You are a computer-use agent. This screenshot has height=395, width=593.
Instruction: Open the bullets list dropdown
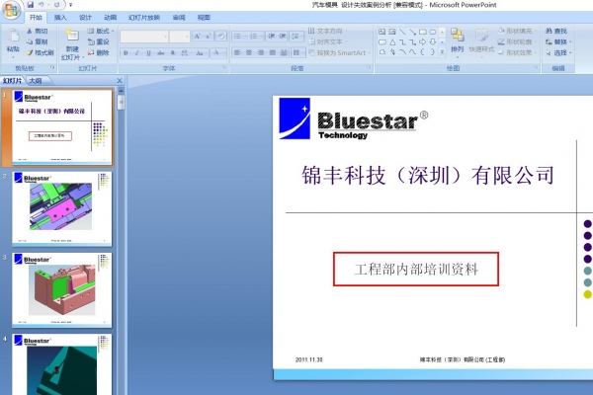click(x=239, y=37)
